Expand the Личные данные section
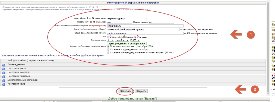This screenshot has height=102, width=275. (x=133, y=65)
